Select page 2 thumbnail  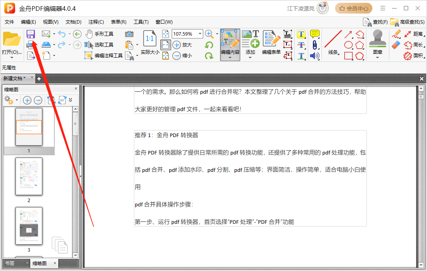tap(29, 177)
